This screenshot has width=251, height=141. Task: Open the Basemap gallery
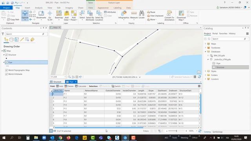coord(59,15)
